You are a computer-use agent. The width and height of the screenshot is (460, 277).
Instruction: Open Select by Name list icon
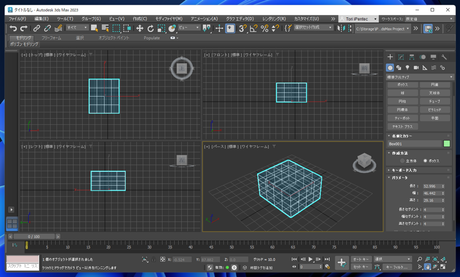(x=105, y=28)
